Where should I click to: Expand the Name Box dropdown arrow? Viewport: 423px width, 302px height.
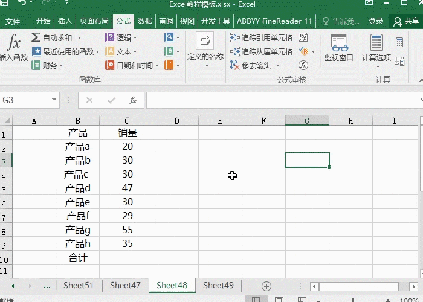54,100
